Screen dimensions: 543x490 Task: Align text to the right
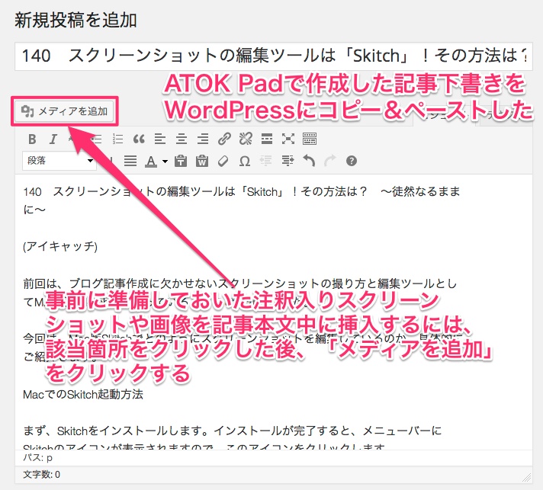pyautogui.click(x=203, y=139)
